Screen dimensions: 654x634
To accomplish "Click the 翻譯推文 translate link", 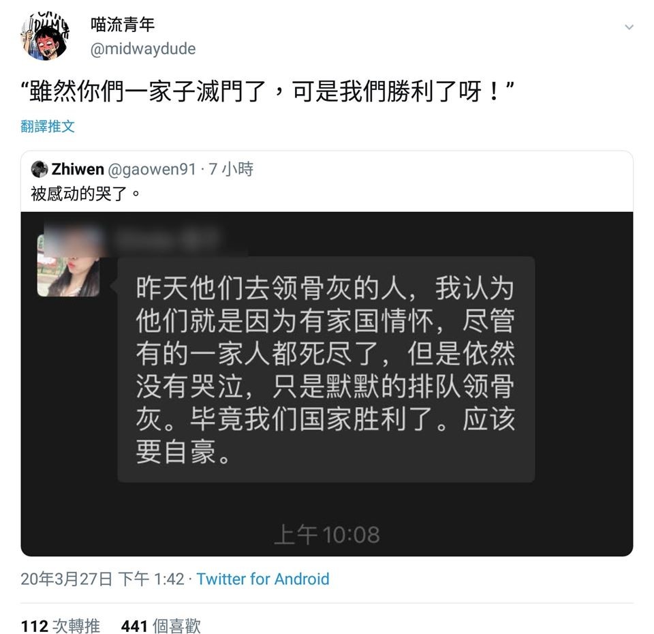I will pos(48,126).
